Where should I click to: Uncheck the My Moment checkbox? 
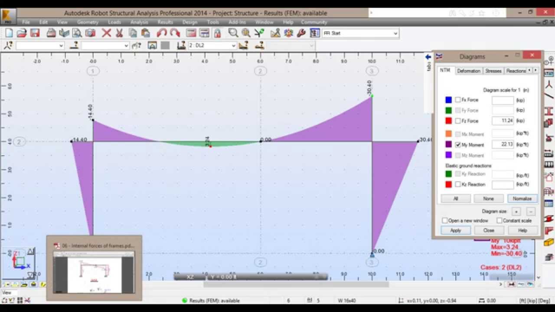458,145
